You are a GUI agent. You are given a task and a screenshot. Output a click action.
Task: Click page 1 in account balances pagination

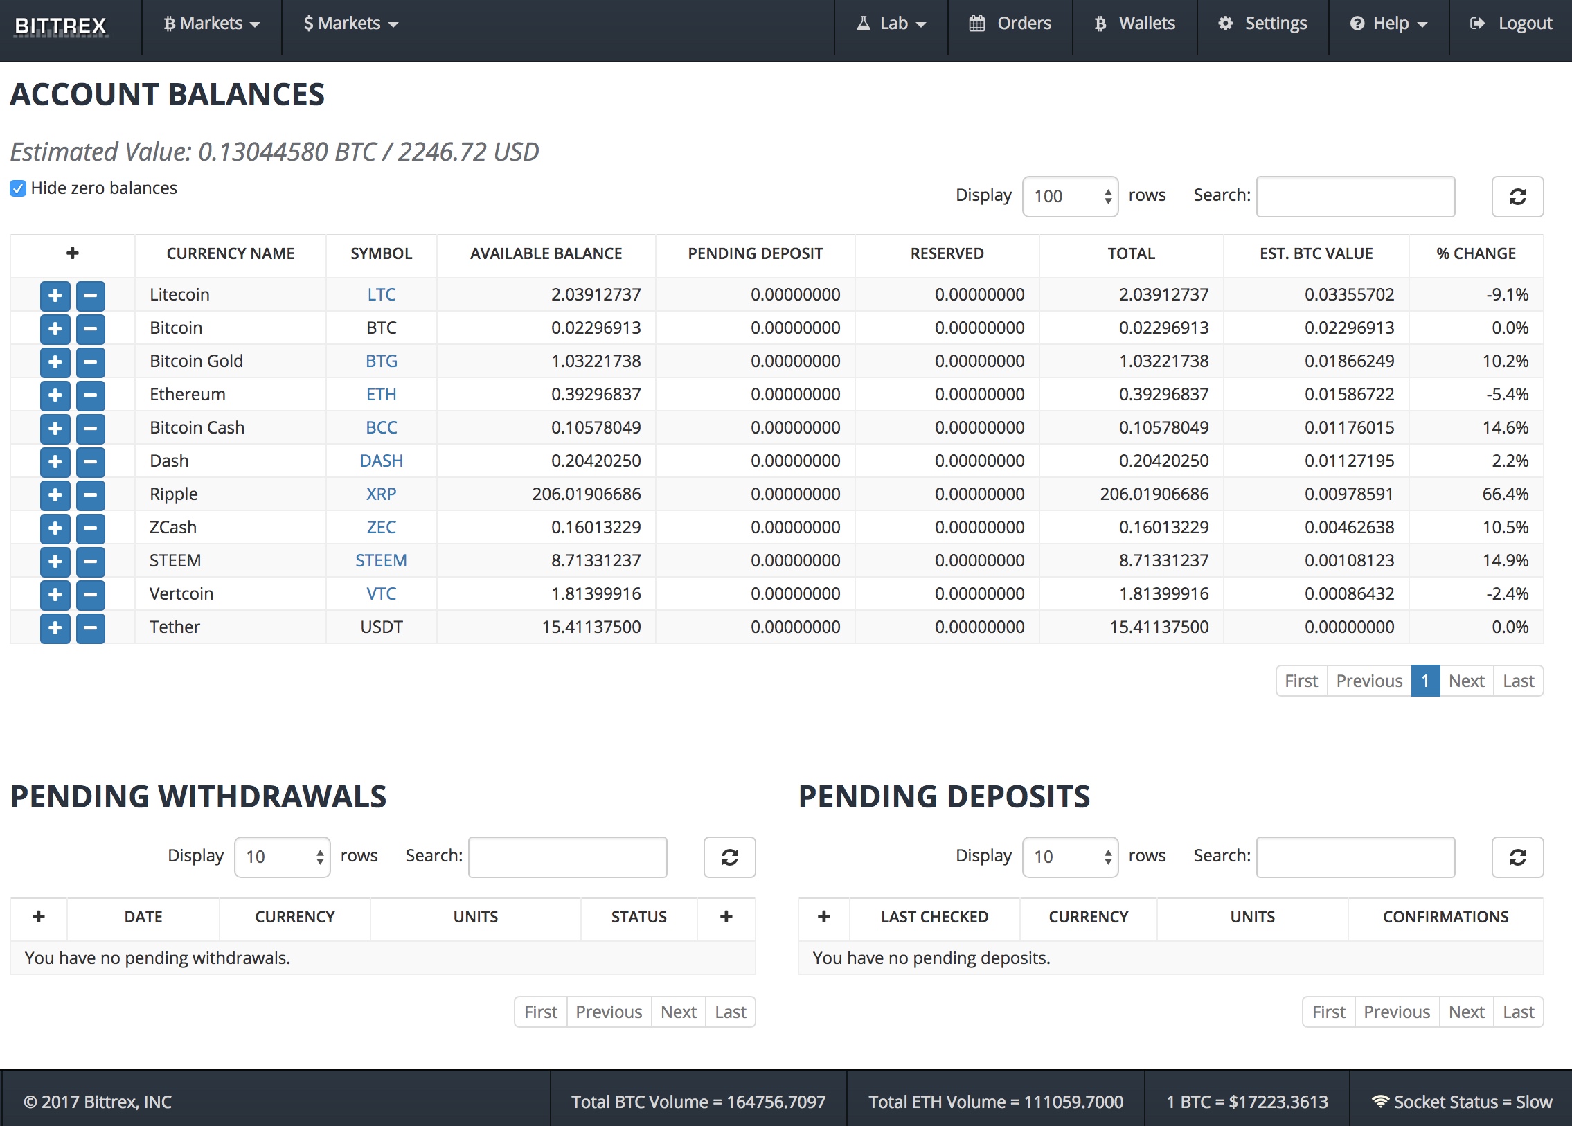tap(1425, 681)
